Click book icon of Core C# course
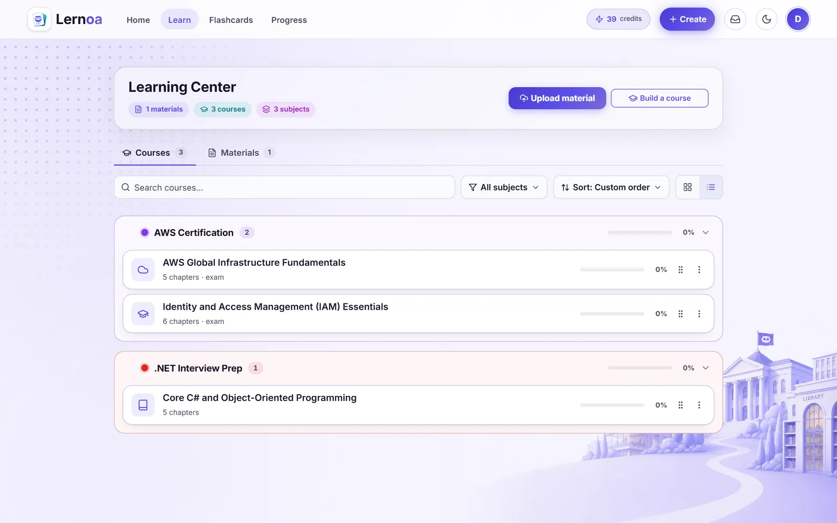 (x=143, y=405)
